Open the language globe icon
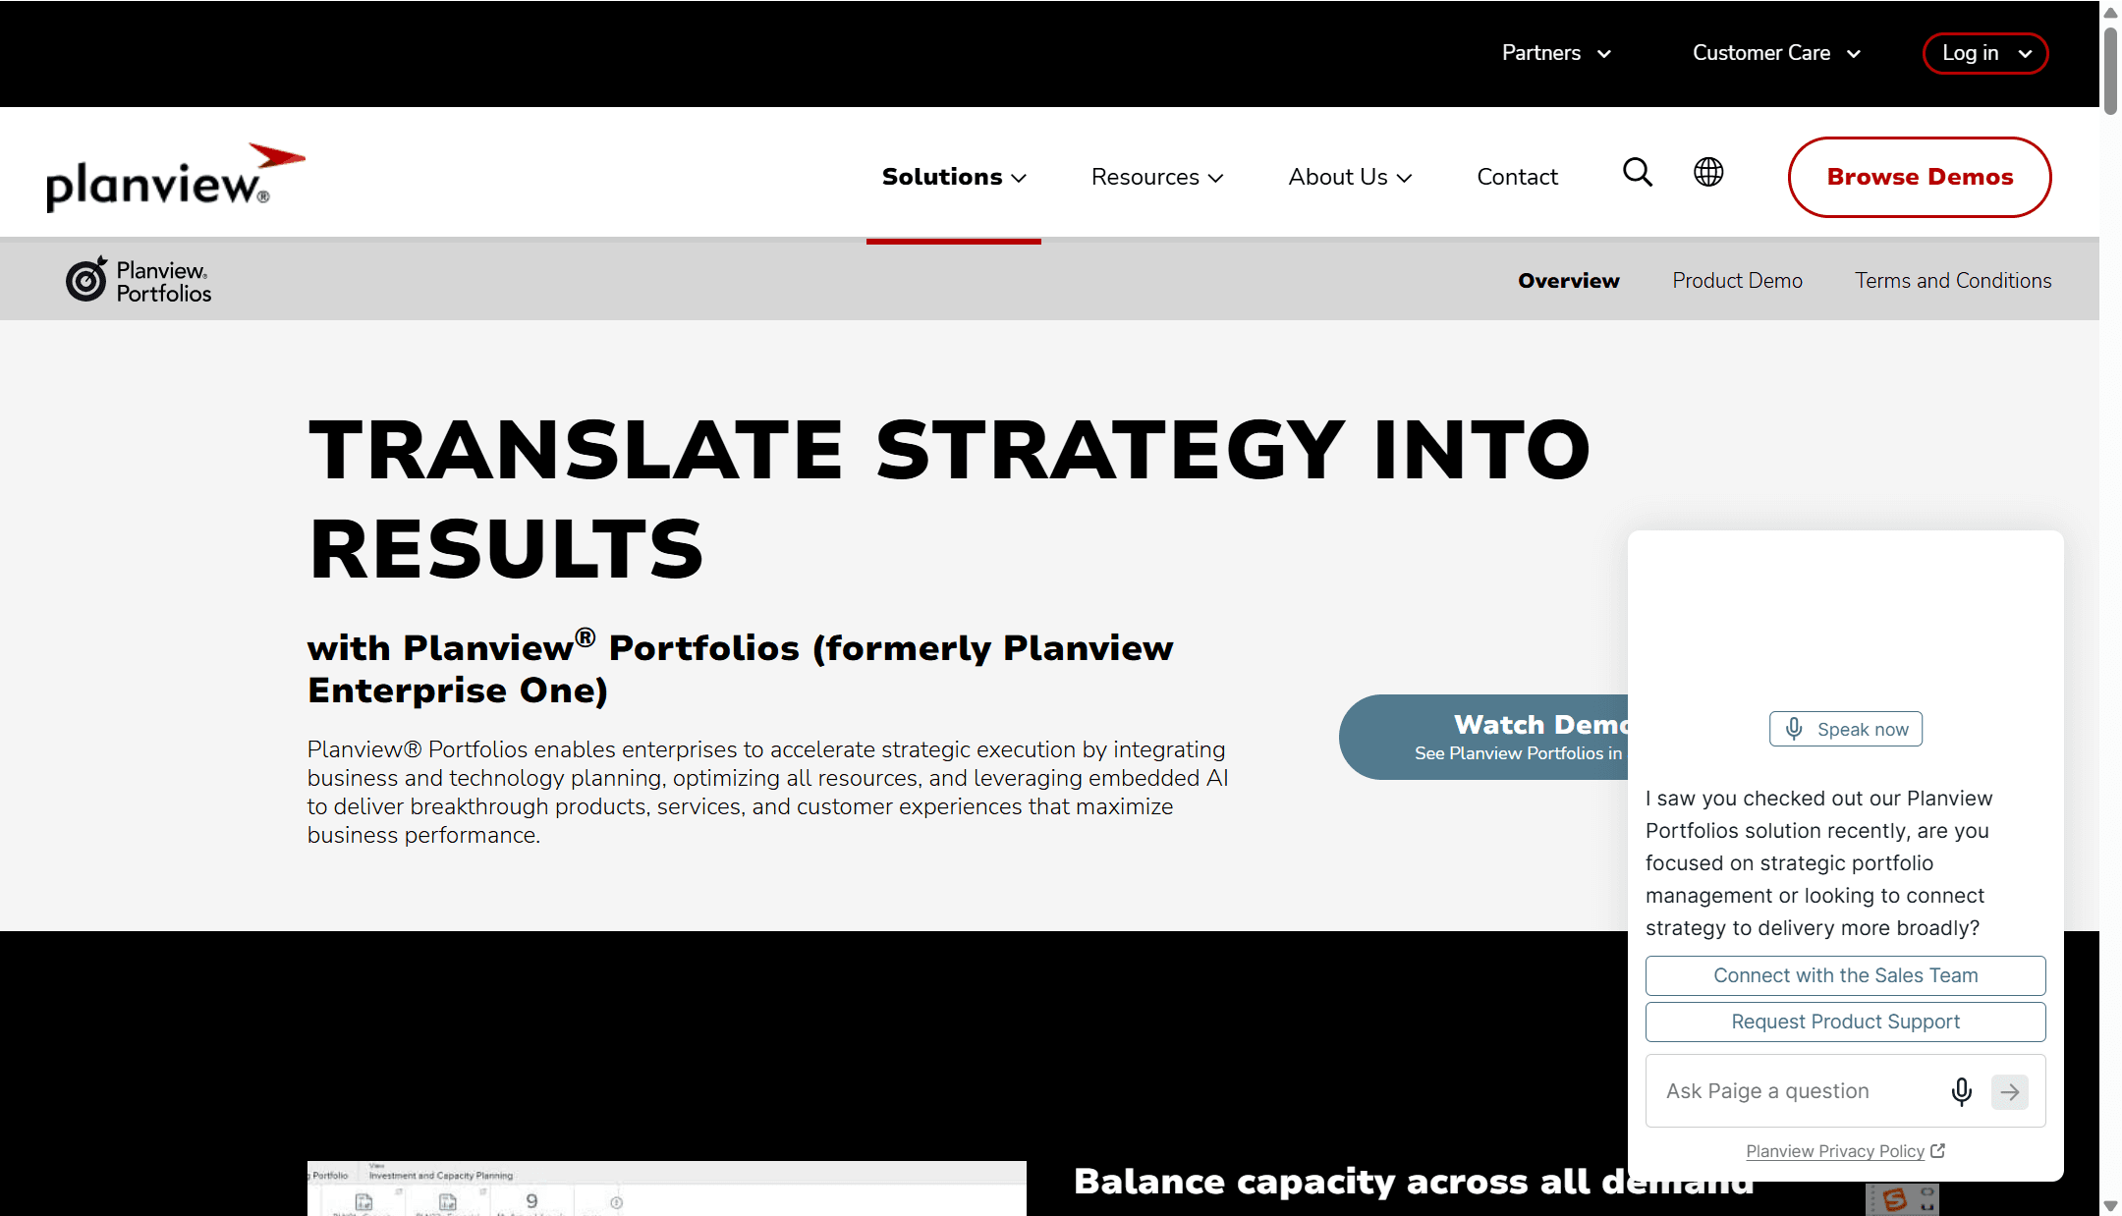Viewport: 2122px width, 1216px height. (1708, 172)
